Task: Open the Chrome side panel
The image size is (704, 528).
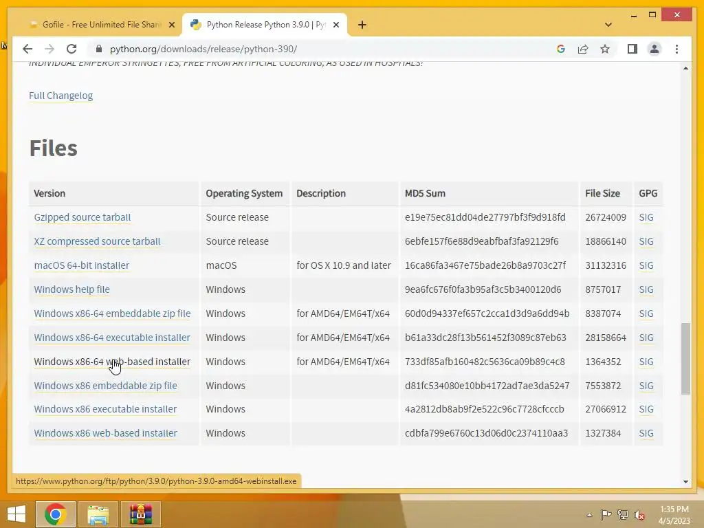Action: point(632,49)
